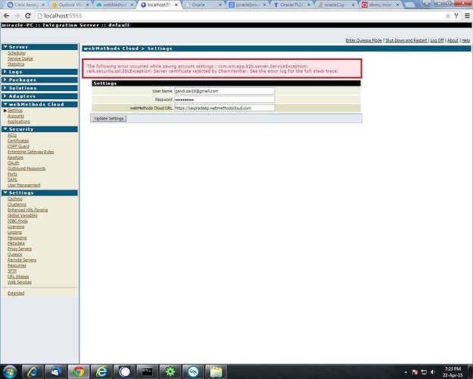This screenshot has width=473, height=379.
Task: Open Web Services link
Action: click(x=20, y=282)
